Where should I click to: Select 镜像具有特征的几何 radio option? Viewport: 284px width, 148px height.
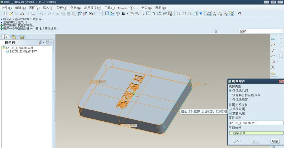tap(230, 95)
